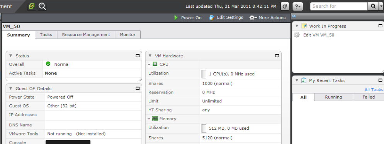The height and width of the screenshot is (144, 384).
Task: Collapse the Work In Progress panel
Action: click(297, 26)
